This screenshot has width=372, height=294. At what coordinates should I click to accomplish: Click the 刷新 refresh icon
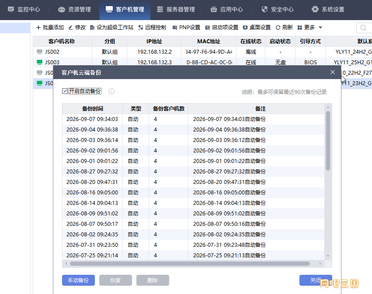(278, 28)
